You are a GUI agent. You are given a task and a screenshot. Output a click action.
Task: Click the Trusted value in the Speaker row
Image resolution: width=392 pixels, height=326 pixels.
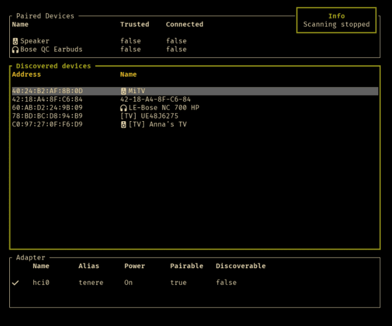[x=130, y=41]
